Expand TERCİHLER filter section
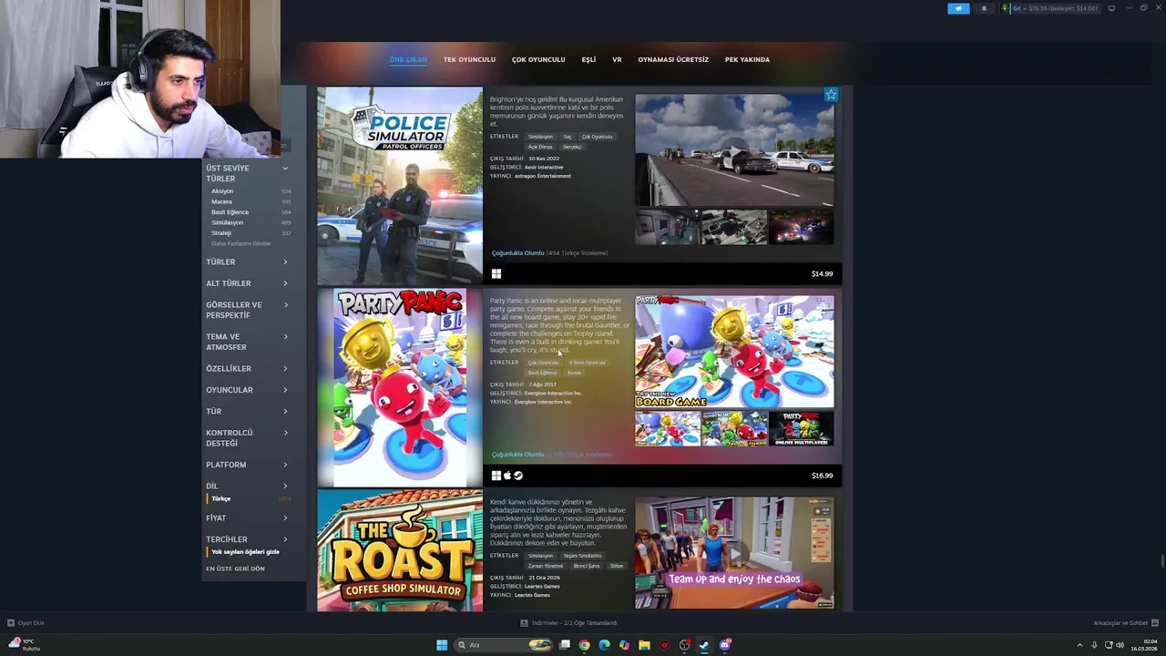1166x656 pixels. click(x=247, y=539)
